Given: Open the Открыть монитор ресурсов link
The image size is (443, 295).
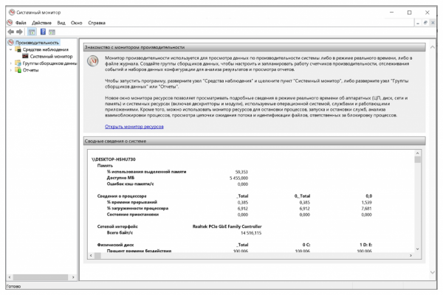Looking at the screenshot, I should (x=134, y=126).
